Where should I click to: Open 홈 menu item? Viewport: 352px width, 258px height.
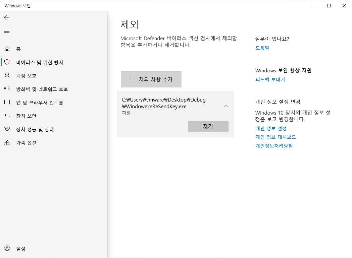(x=54, y=49)
